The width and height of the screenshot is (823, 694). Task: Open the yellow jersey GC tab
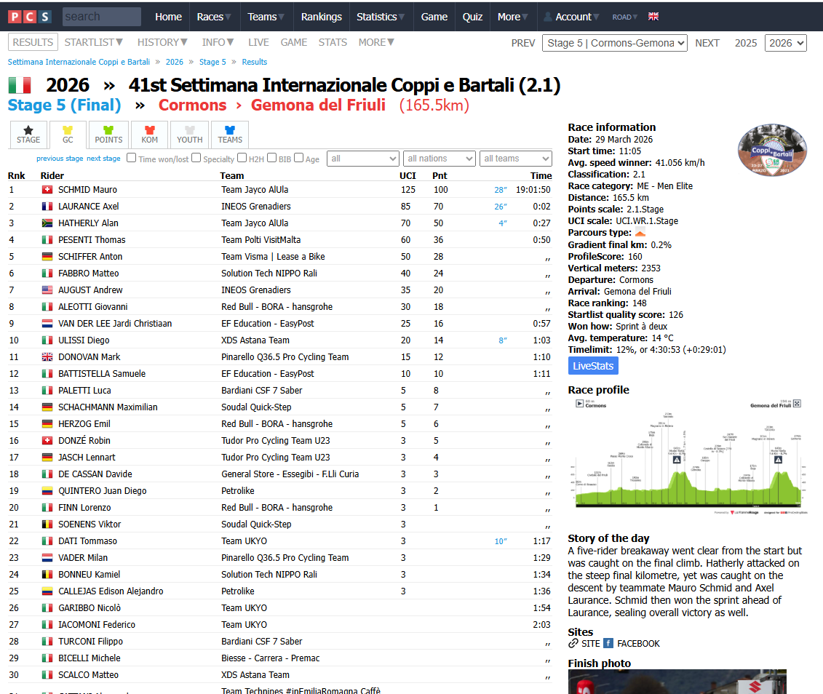(68, 135)
